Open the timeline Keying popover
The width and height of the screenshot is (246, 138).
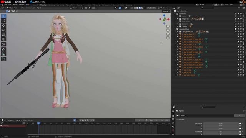[x=18, y=120]
